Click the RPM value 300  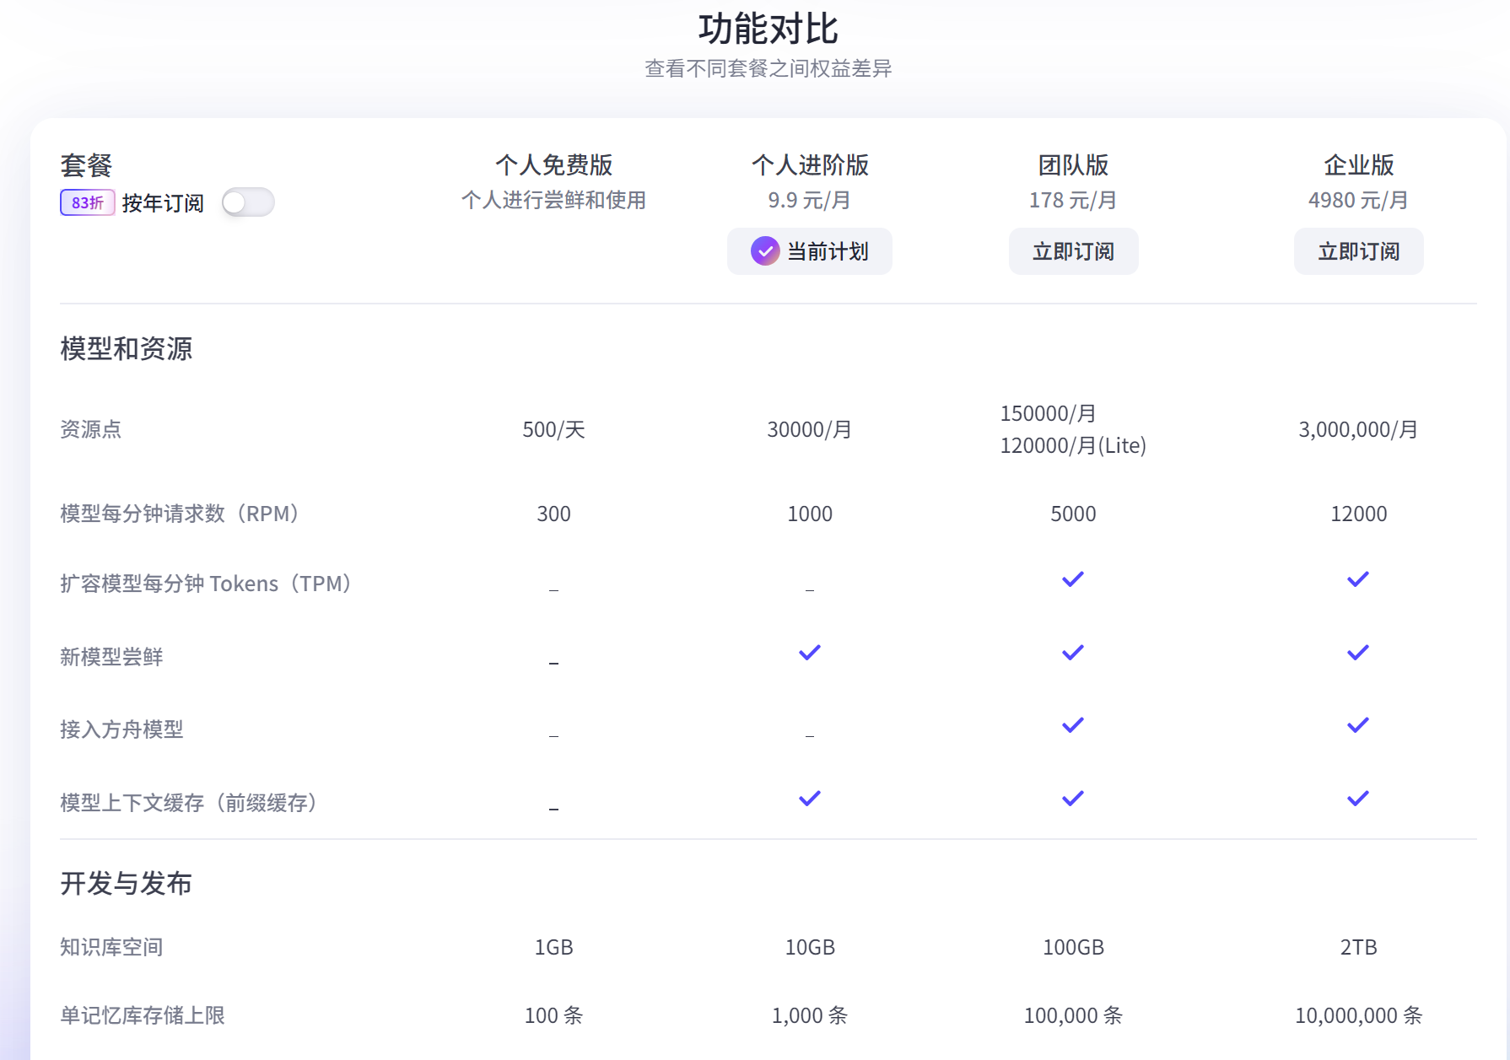(x=554, y=514)
